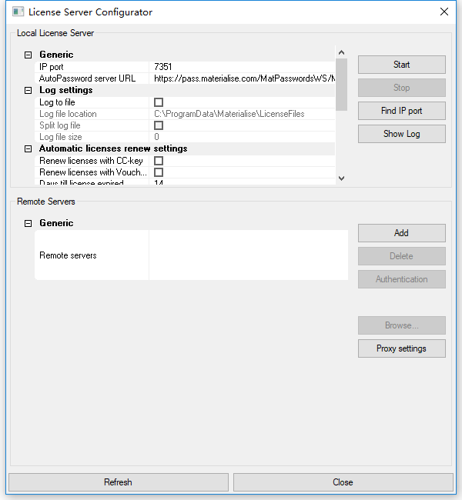
Task: Click the Close button at bottom
Action: 343,482
